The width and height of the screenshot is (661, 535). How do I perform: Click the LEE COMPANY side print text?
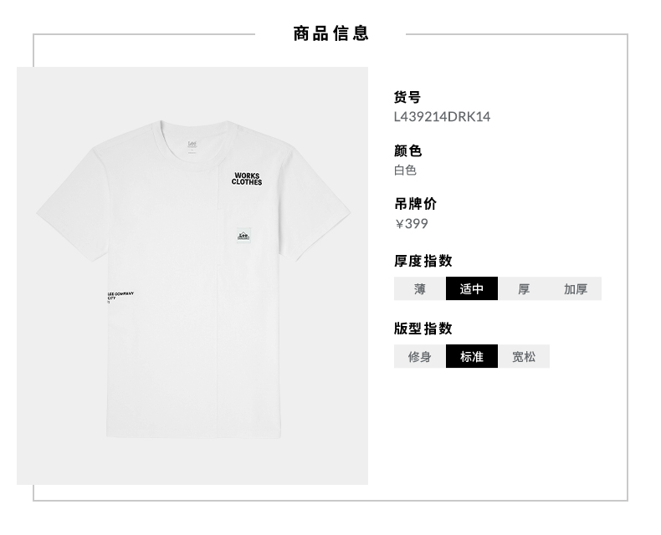pyautogui.click(x=120, y=297)
